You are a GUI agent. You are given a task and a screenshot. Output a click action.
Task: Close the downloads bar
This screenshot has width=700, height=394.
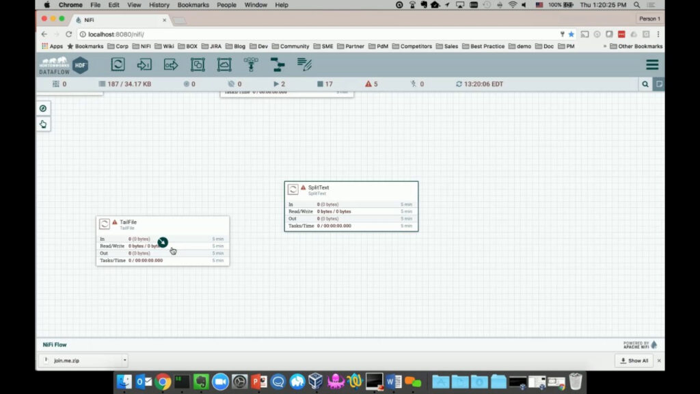pyautogui.click(x=659, y=360)
